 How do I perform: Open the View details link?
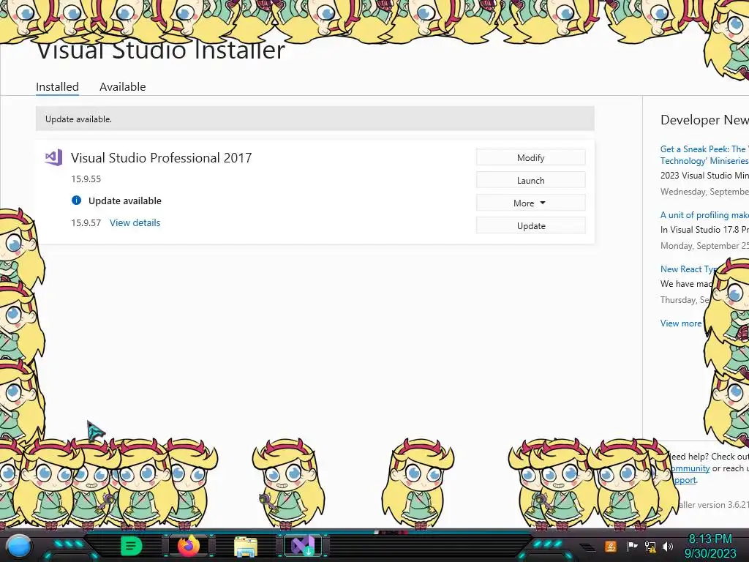point(135,222)
